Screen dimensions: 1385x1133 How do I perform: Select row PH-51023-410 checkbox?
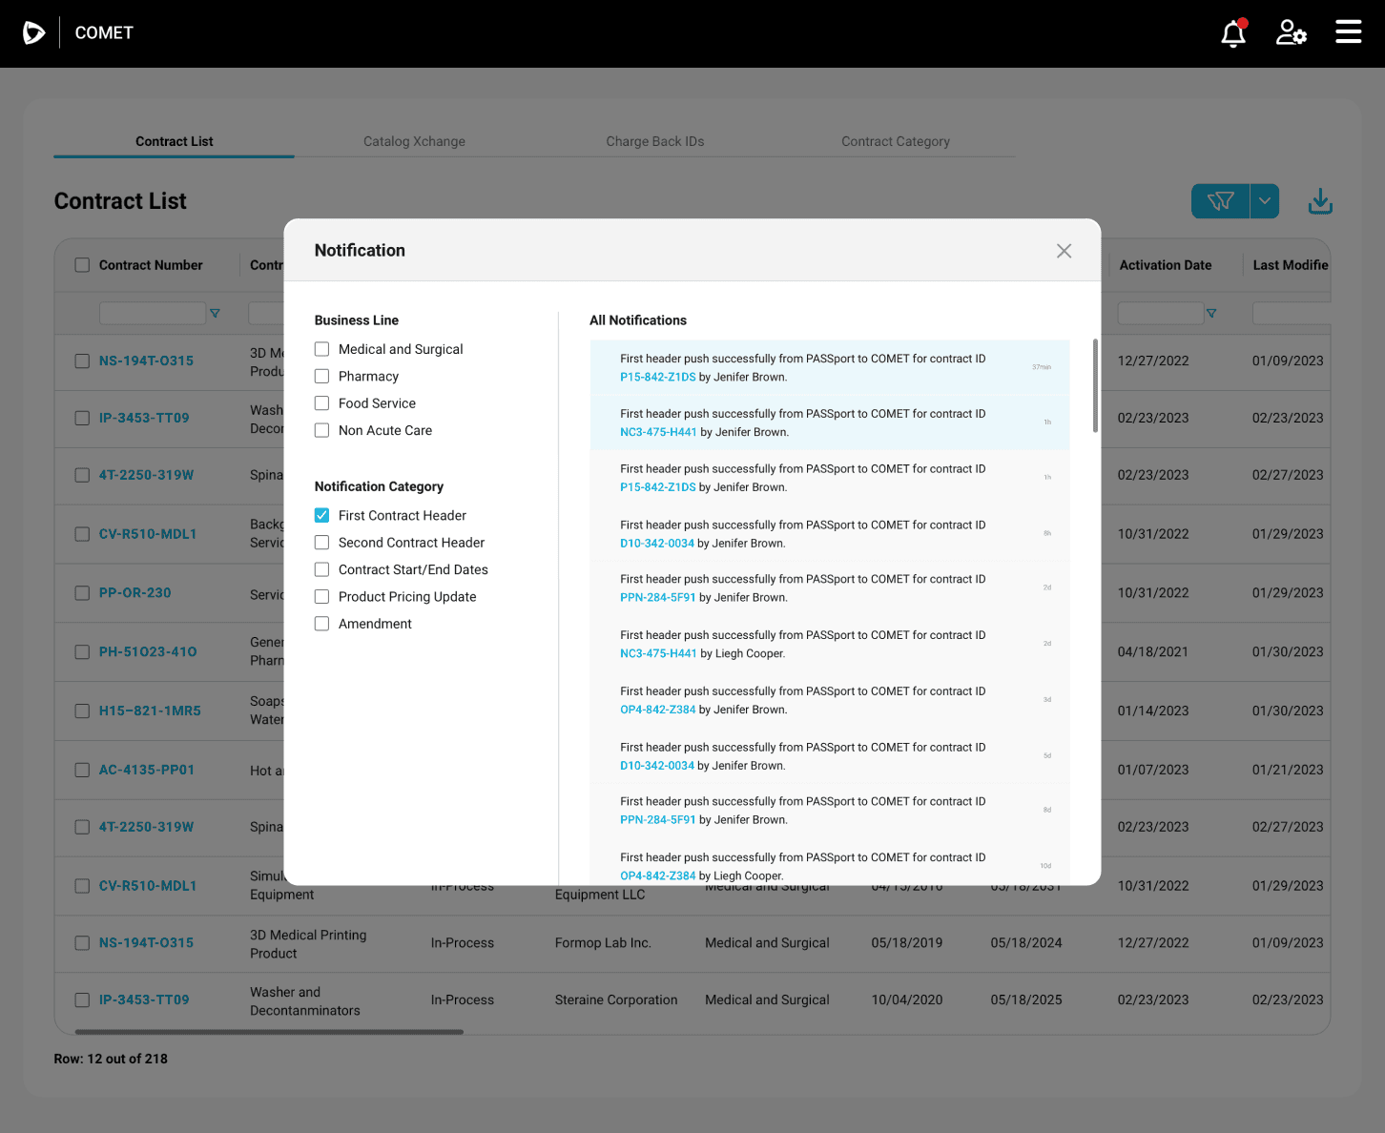[82, 652]
